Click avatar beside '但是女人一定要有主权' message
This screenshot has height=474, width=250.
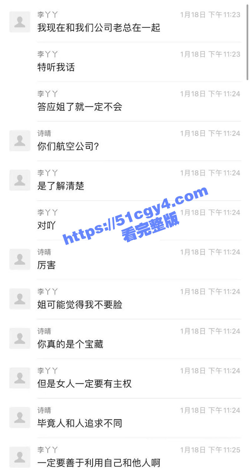tap(20, 378)
